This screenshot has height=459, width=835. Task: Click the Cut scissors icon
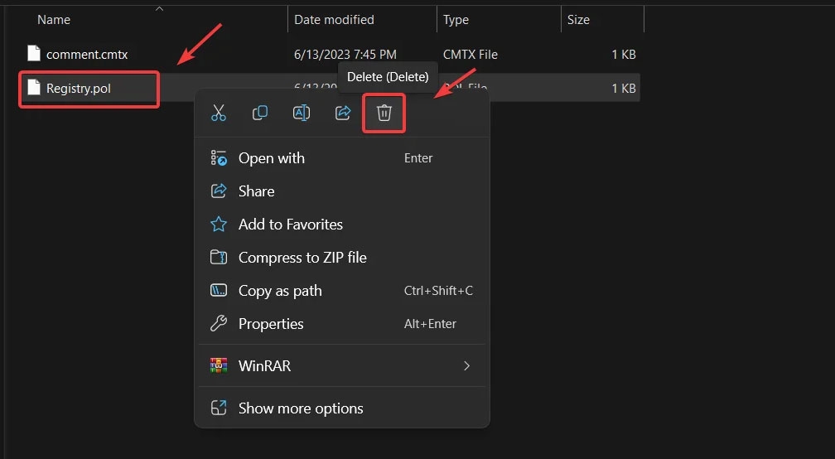(x=219, y=113)
